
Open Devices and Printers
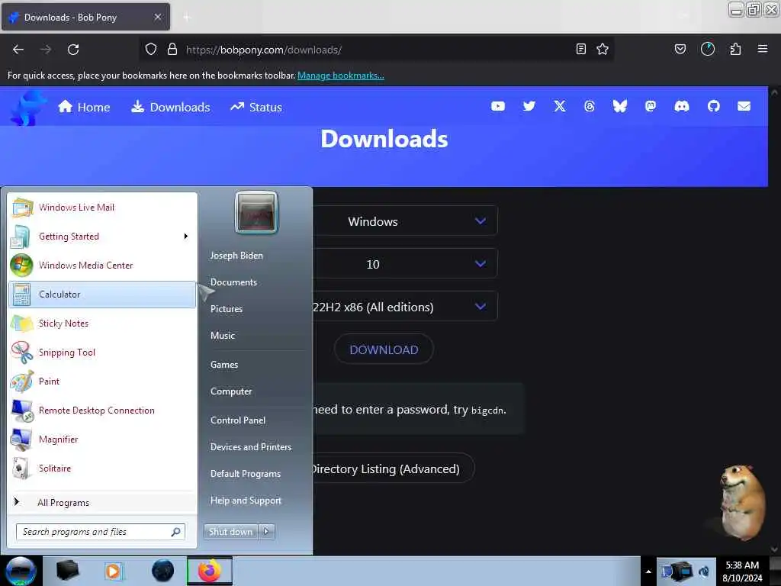(251, 447)
